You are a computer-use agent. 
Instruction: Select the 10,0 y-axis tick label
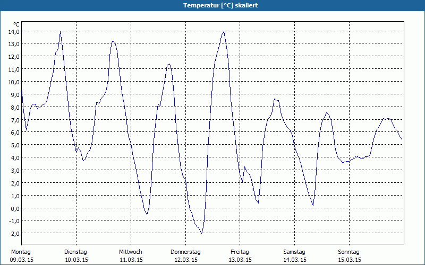coord(14,82)
